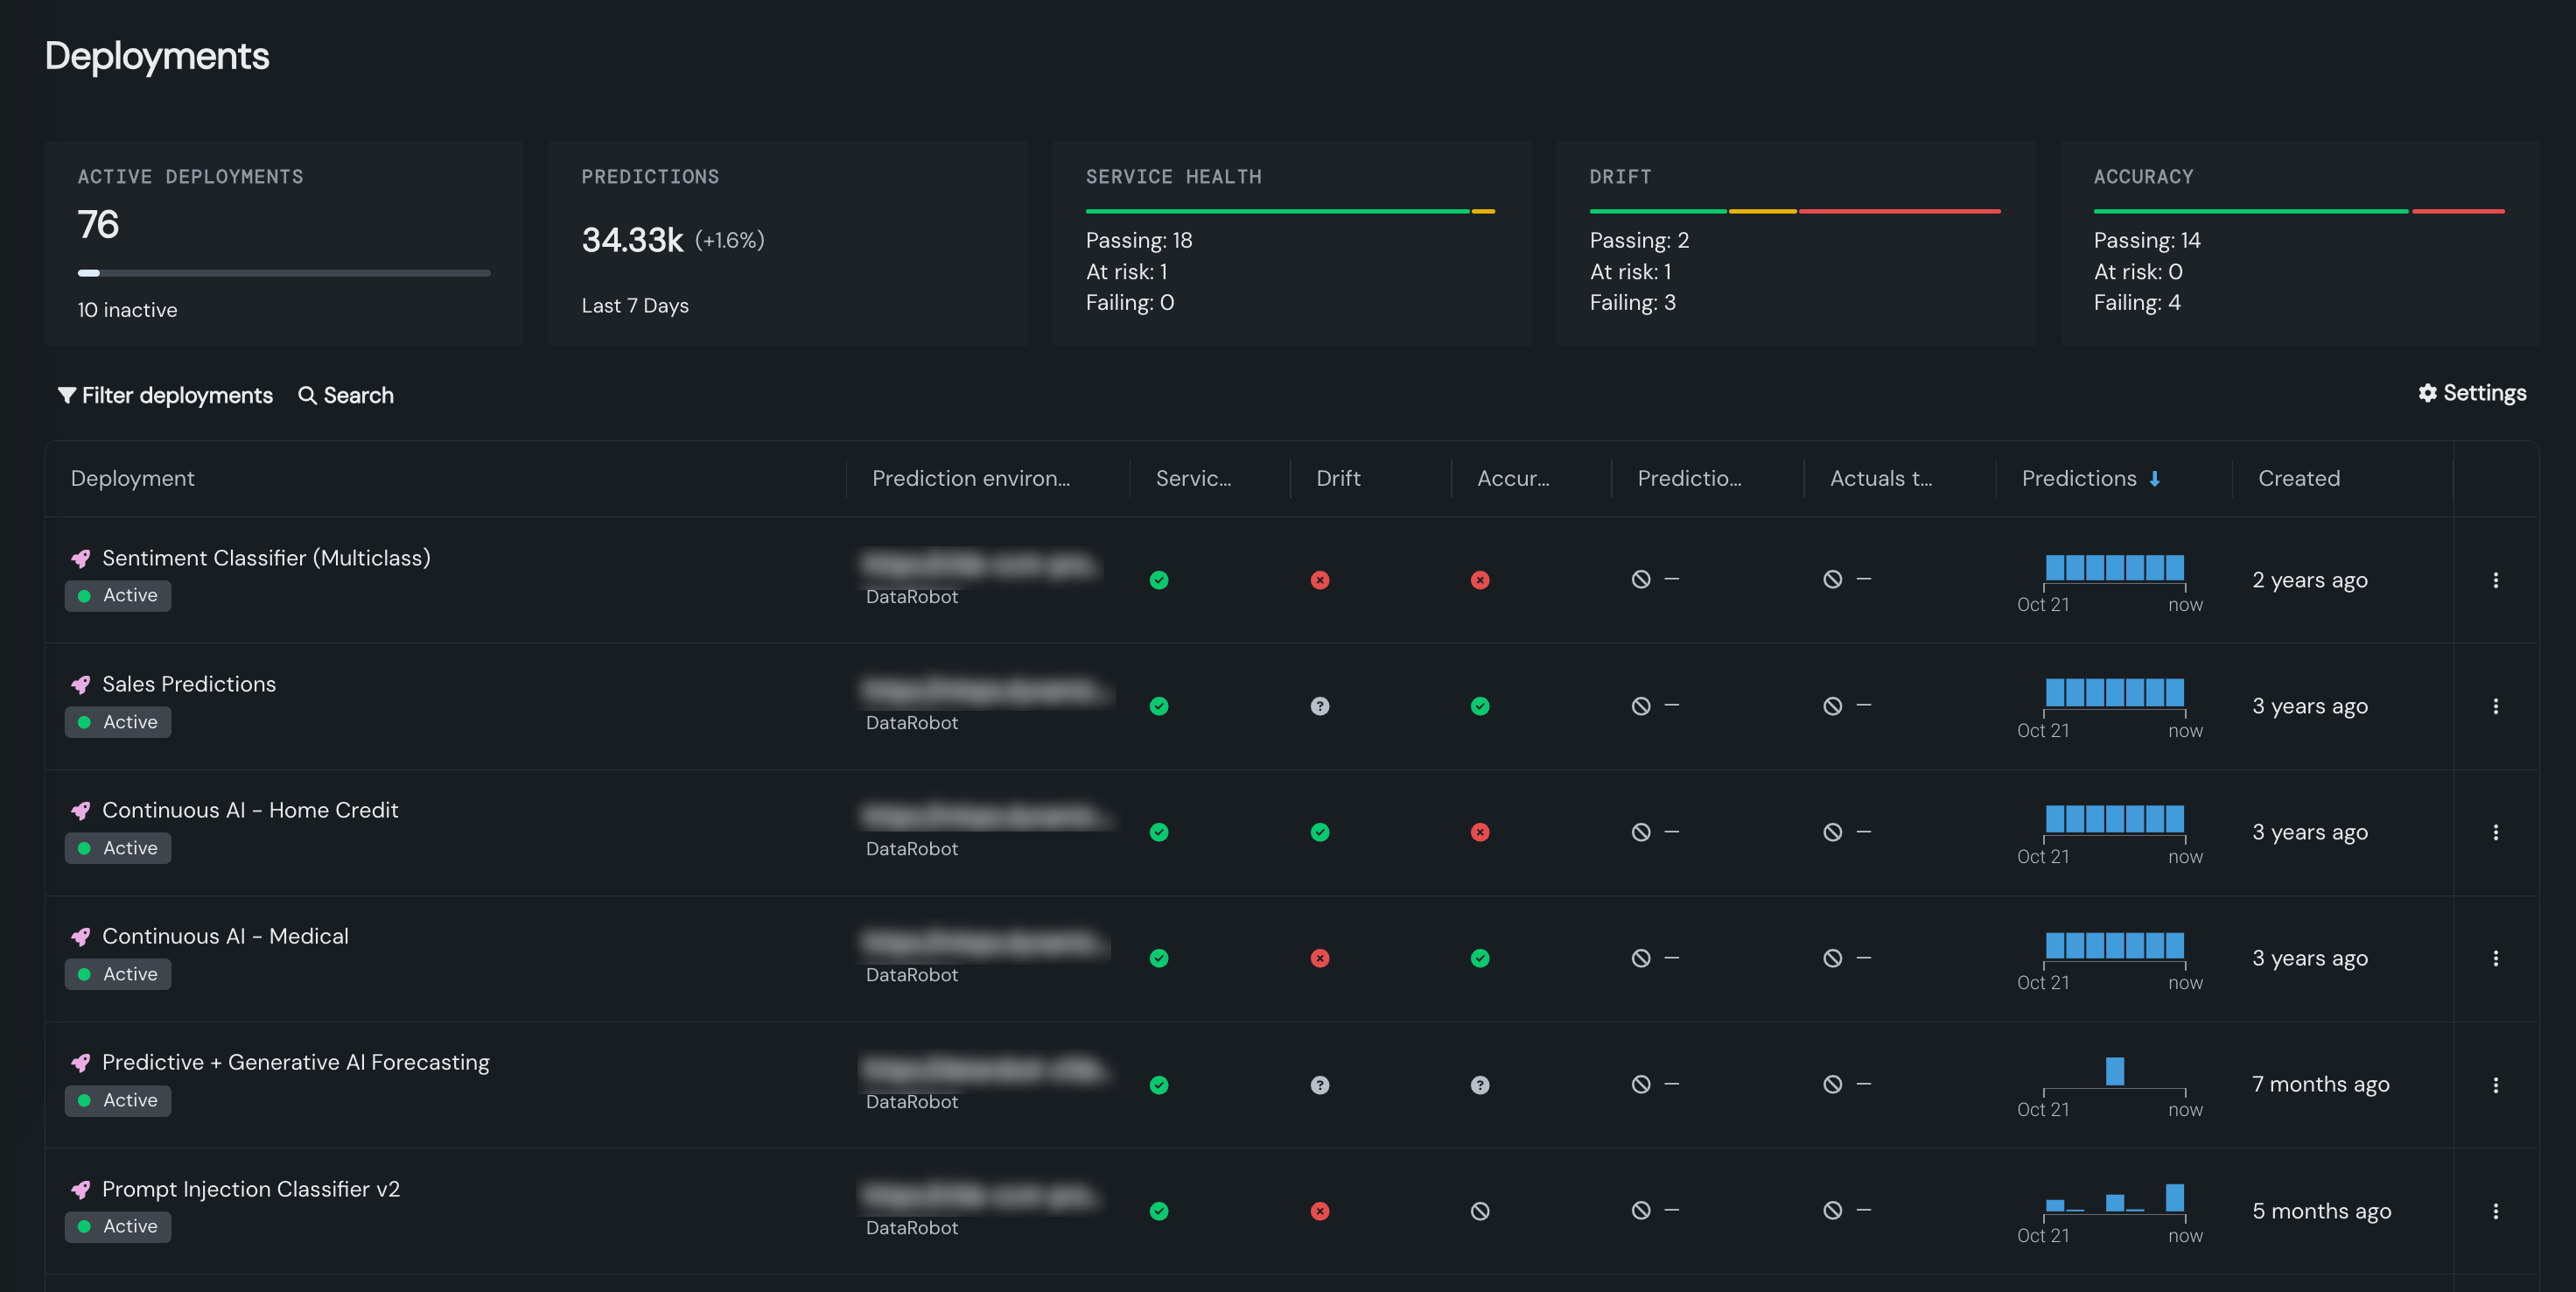This screenshot has height=1292, width=2576.
Task: Open kebab menu for Prompt Injection Classifier v2
Action: pos(2496,1211)
